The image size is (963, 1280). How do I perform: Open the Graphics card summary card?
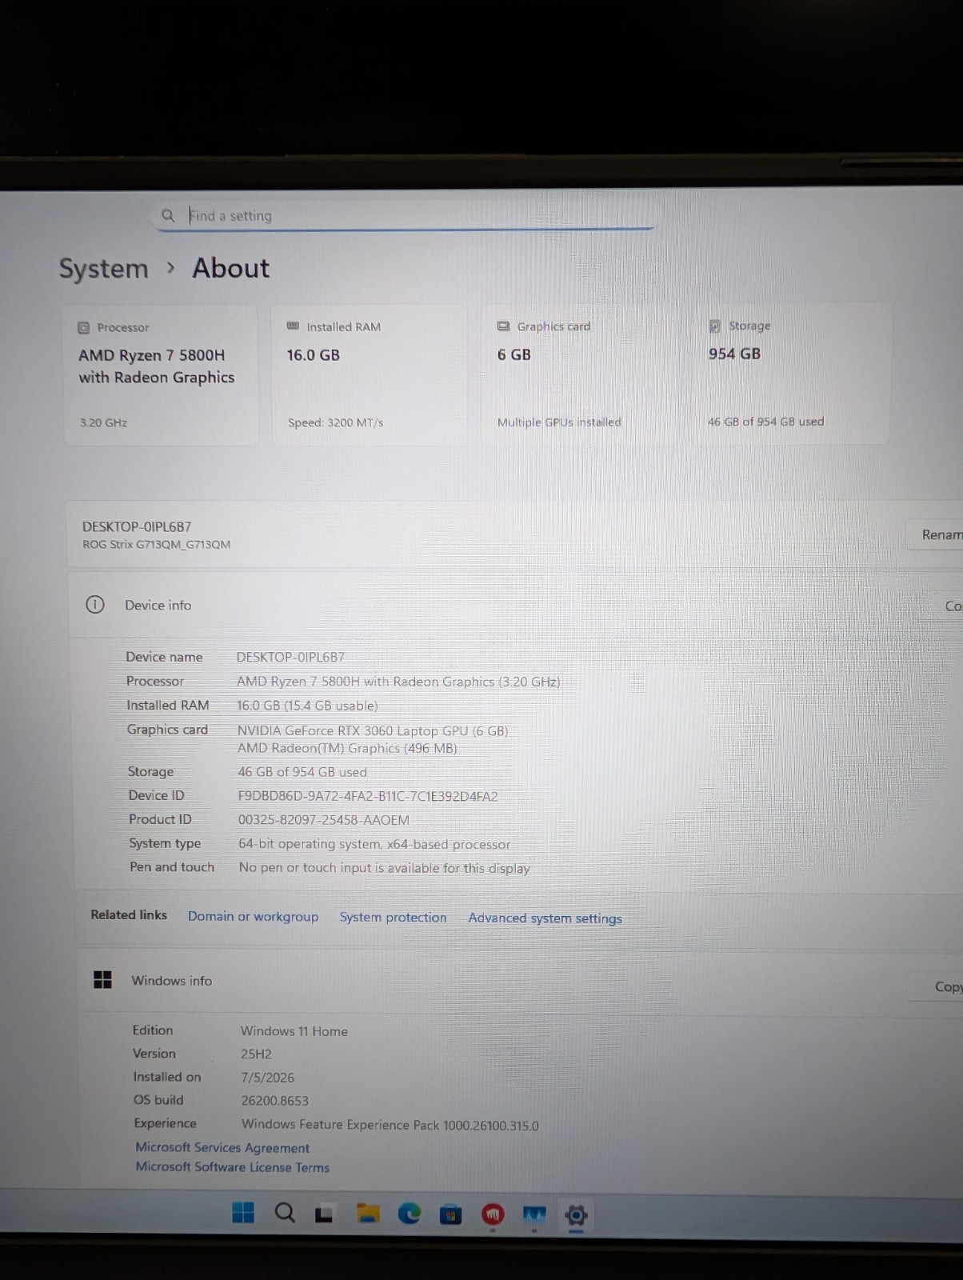(579, 374)
